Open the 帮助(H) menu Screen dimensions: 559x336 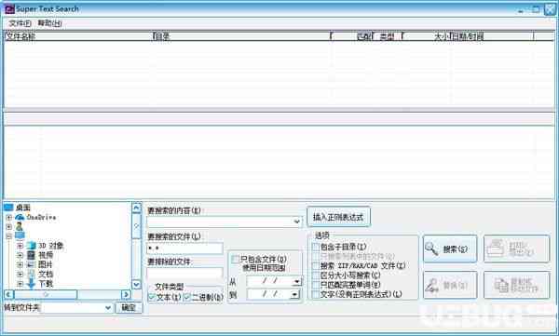(50, 23)
